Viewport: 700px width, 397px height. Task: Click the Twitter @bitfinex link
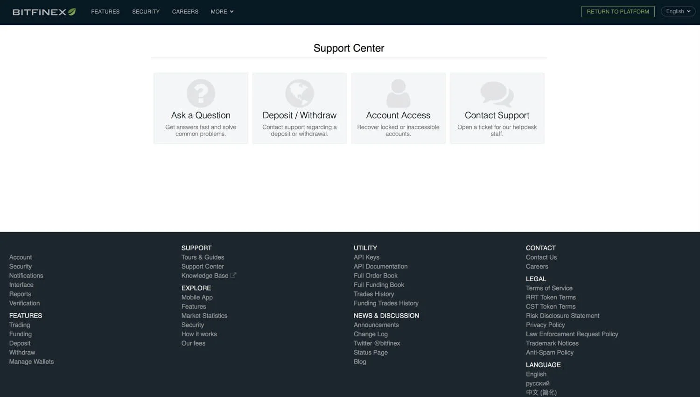pos(377,343)
